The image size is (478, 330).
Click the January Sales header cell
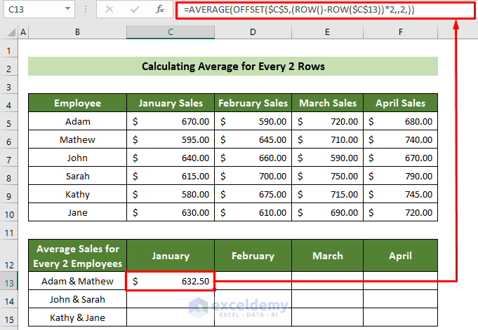171,103
